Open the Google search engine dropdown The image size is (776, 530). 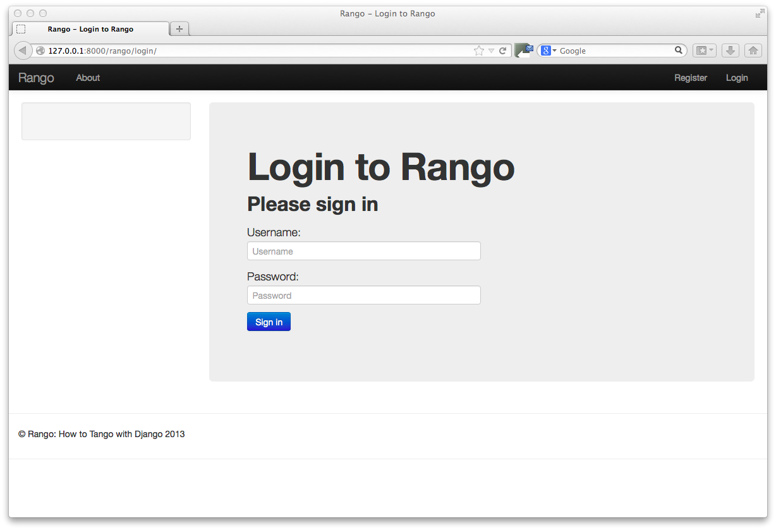[x=549, y=51]
